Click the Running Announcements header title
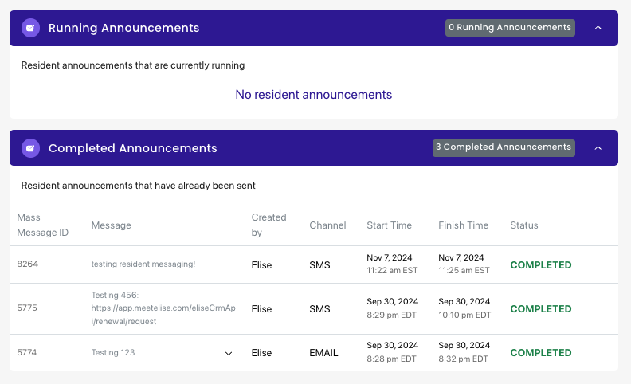 tap(124, 28)
